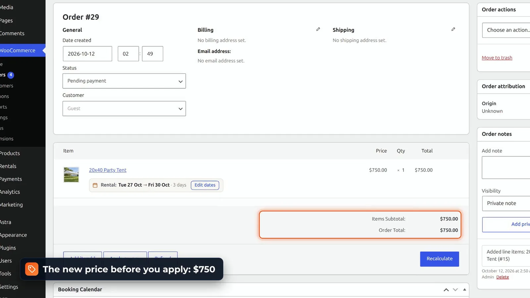Click the 20x40 Party Tent thumbnail
The width and height of the screenshot is (530, 298).
click(71, 174)
